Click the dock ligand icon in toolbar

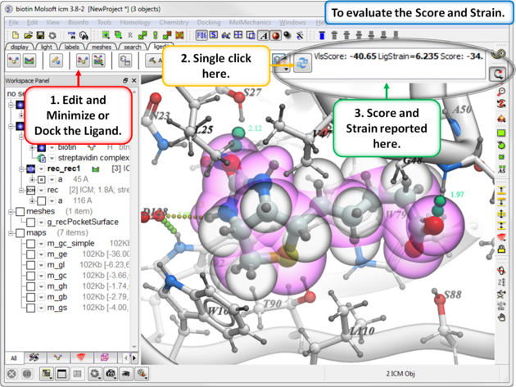(x=98, y=61)
